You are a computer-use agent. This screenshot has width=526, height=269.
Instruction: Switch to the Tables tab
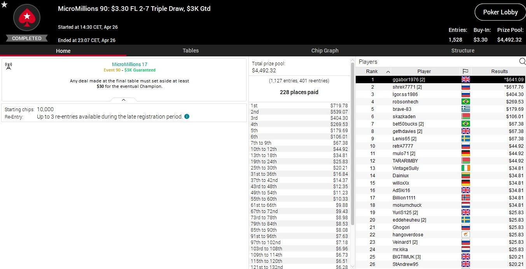pyautogui.click(x=190, y=51)
